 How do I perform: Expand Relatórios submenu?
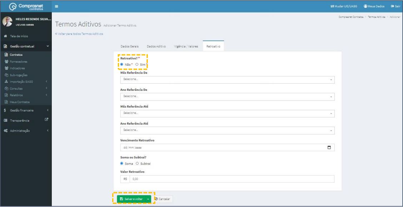(x=26, y=95)
